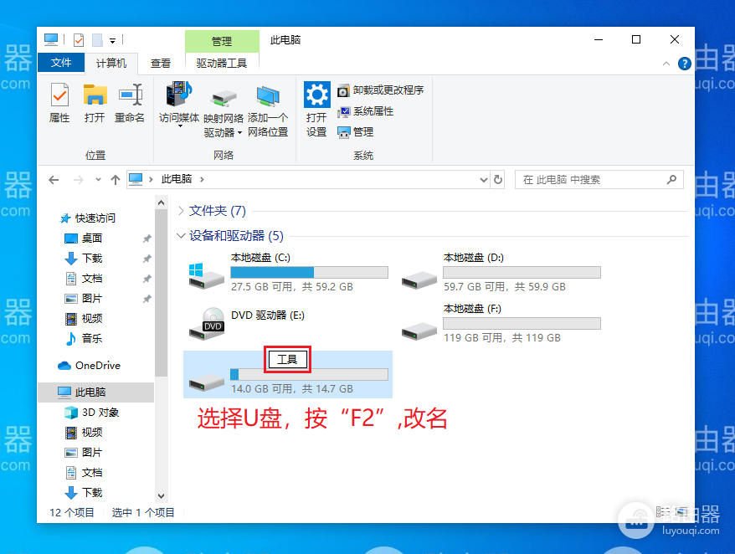Switch to the Computer (计算机) tab
The height and width of the screenshot is (554, 735).
[111, 63]
